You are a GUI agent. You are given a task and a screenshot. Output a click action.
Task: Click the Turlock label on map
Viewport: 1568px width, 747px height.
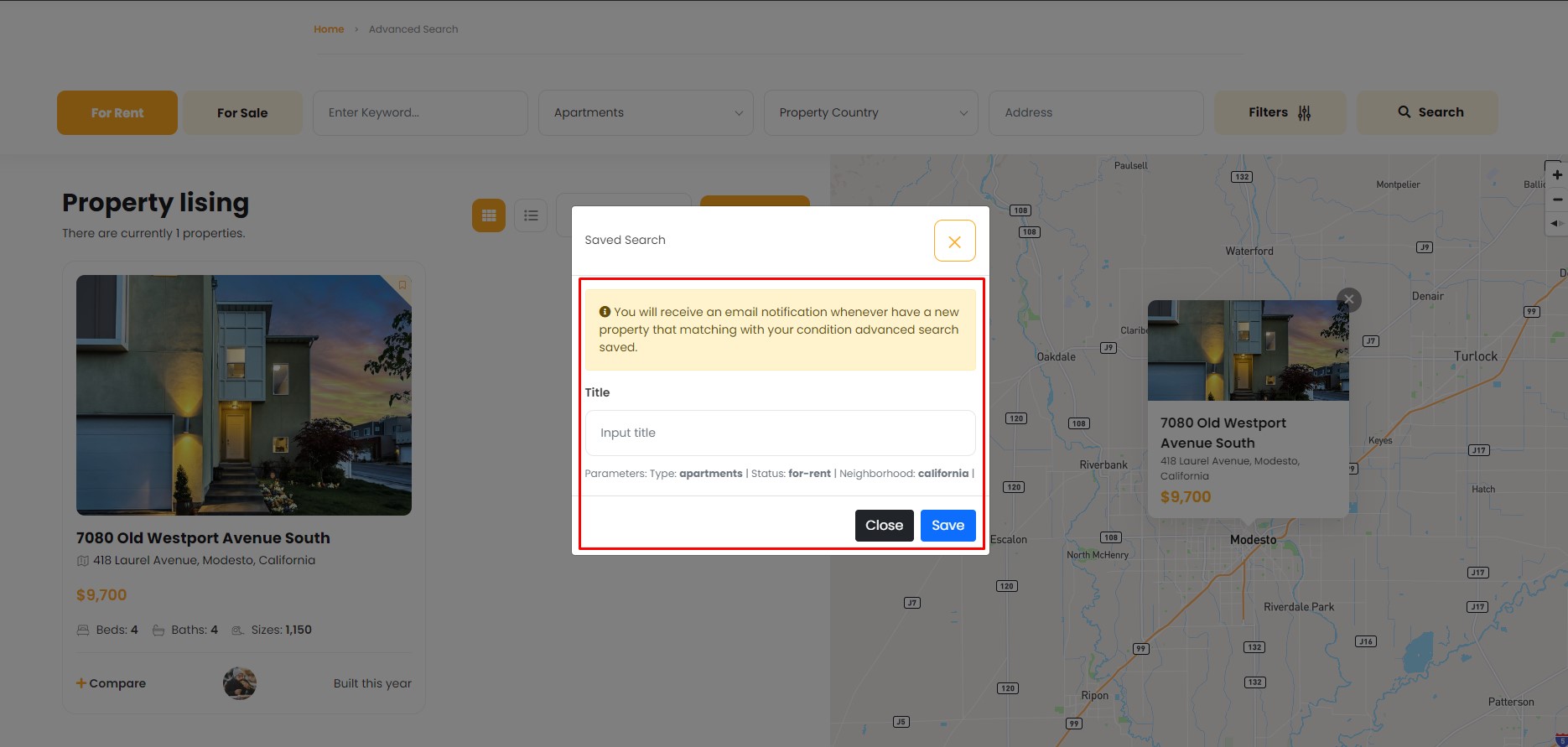point(1476,356)
